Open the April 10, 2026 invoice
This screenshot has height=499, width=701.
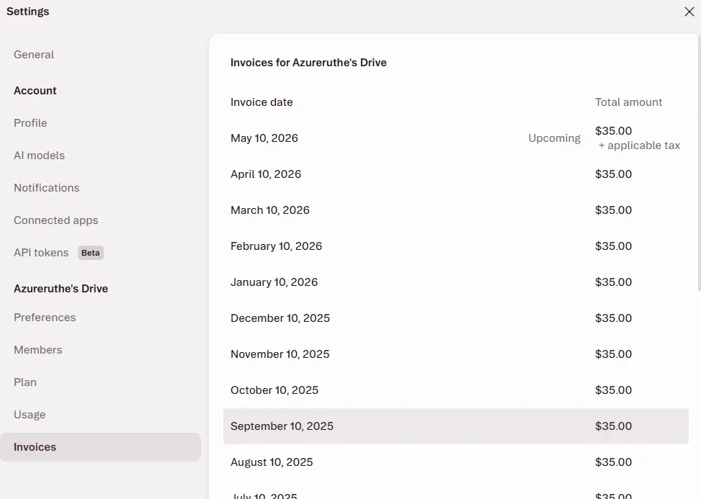455,174
